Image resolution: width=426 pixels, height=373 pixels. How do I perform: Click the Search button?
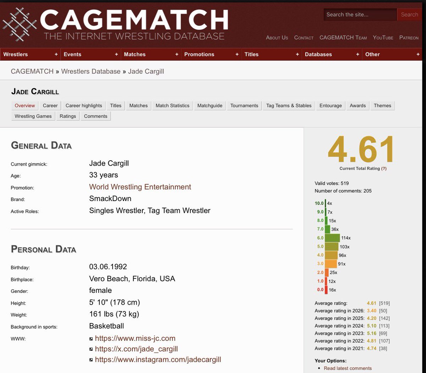(410, 15)
